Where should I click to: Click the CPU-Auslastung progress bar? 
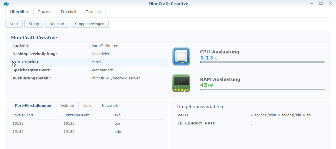pyautogui.click(x=262, y=62)
